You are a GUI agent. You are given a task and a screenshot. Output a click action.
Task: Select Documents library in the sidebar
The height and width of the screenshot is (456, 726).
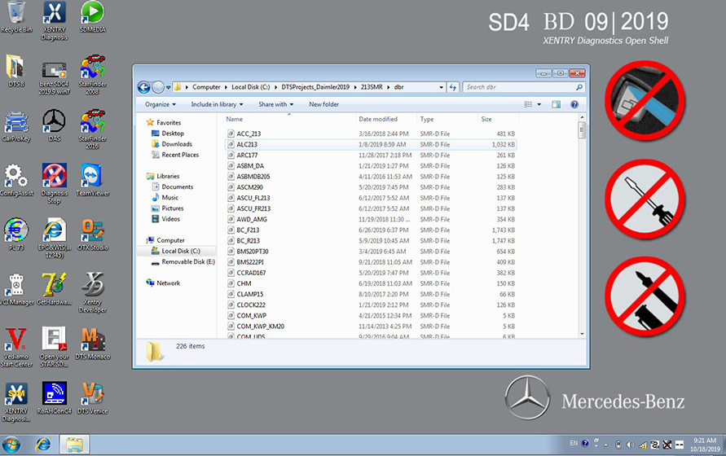(x=178, y=186)
